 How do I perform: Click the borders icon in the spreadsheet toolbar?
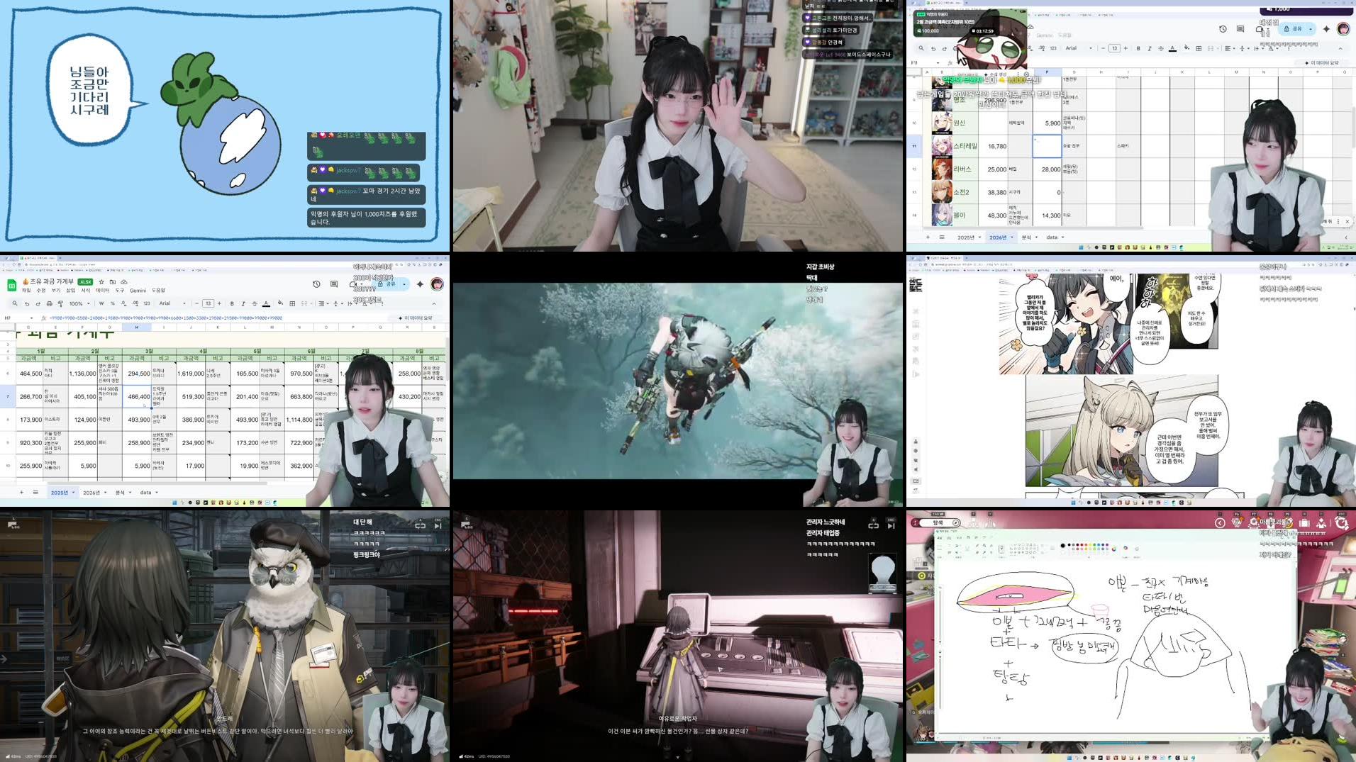point(291,303)
